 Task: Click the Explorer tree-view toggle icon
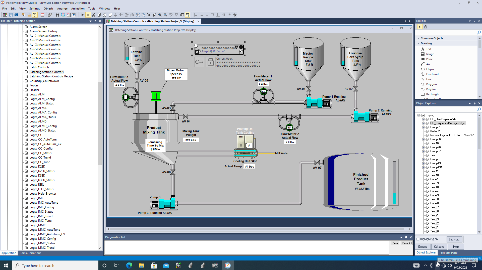[35, 15]
